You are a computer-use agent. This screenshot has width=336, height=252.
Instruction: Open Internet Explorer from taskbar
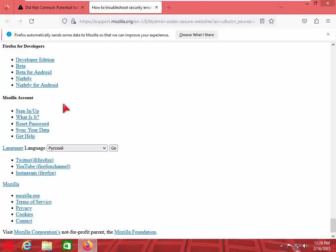[x=27, y=245]
